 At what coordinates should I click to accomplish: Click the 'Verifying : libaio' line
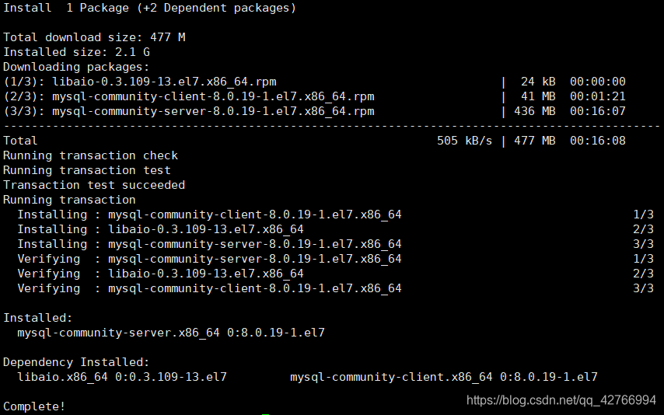point(335,274)
